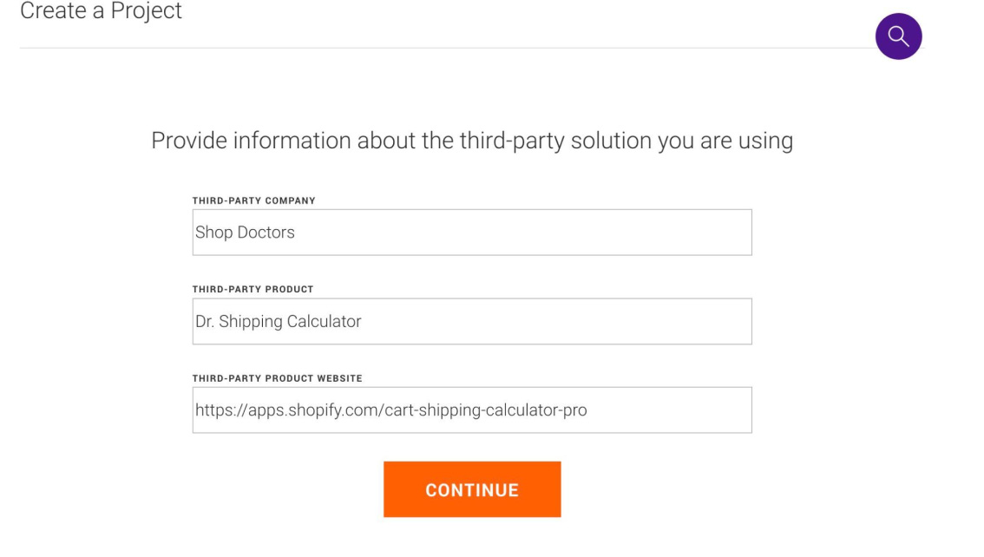Click the 'Create a Project' page title
Screen dimensions: 984x557
point(101,10)
